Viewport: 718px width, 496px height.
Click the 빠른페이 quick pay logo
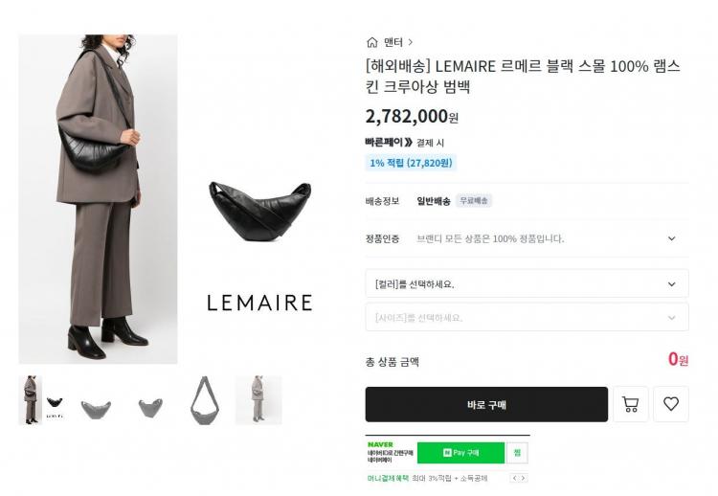pyautogui.click(x=388, y=142)
